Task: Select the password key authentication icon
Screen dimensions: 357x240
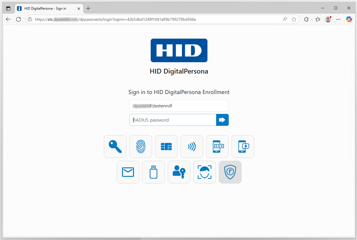Action: coord(115,147)
